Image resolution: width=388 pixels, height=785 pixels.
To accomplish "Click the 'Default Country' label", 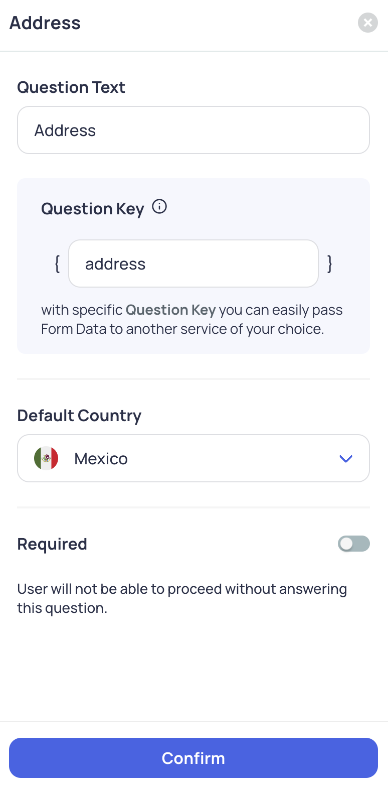I will [79, 416].
